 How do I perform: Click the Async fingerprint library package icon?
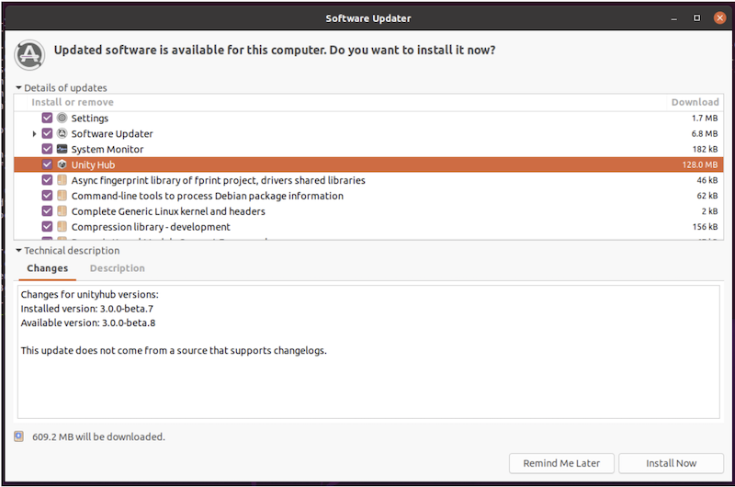coord(62,181)
